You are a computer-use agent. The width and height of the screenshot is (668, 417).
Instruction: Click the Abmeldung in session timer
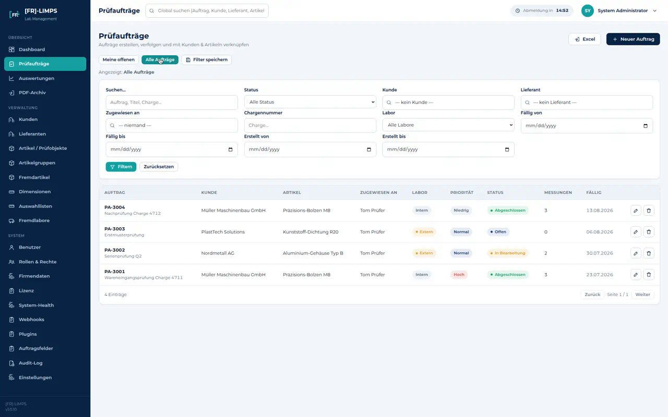tap(542, 10)
